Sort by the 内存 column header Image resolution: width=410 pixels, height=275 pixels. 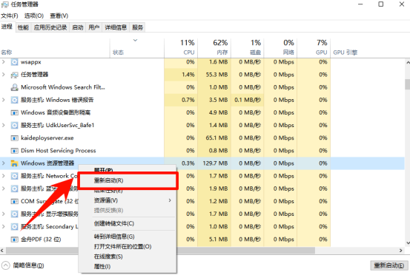click(214, 48)
